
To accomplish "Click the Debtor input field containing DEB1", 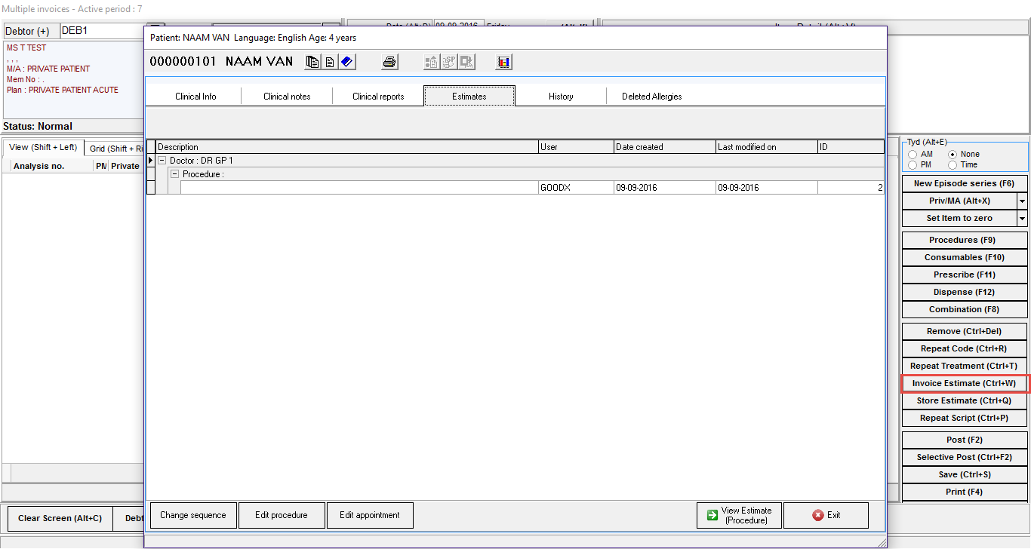I will (x=102, y=31).
